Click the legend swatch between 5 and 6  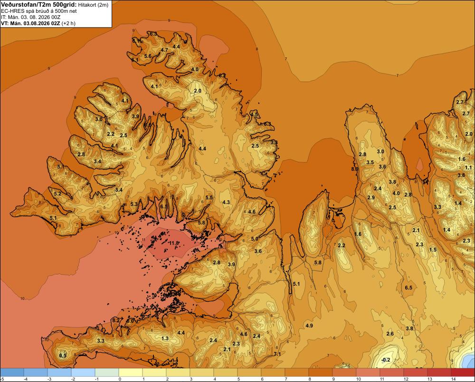[249, 373]
